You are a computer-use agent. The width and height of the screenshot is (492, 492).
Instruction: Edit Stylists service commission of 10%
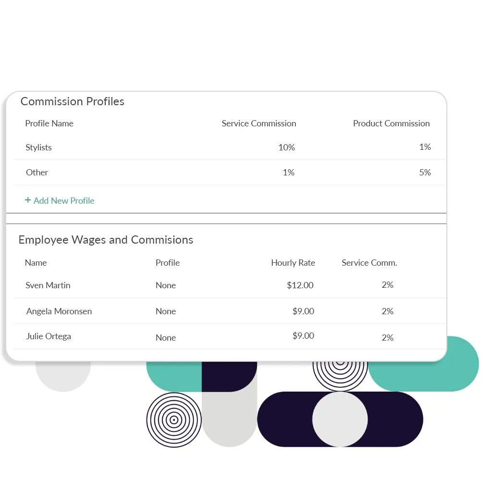(286, 148)
